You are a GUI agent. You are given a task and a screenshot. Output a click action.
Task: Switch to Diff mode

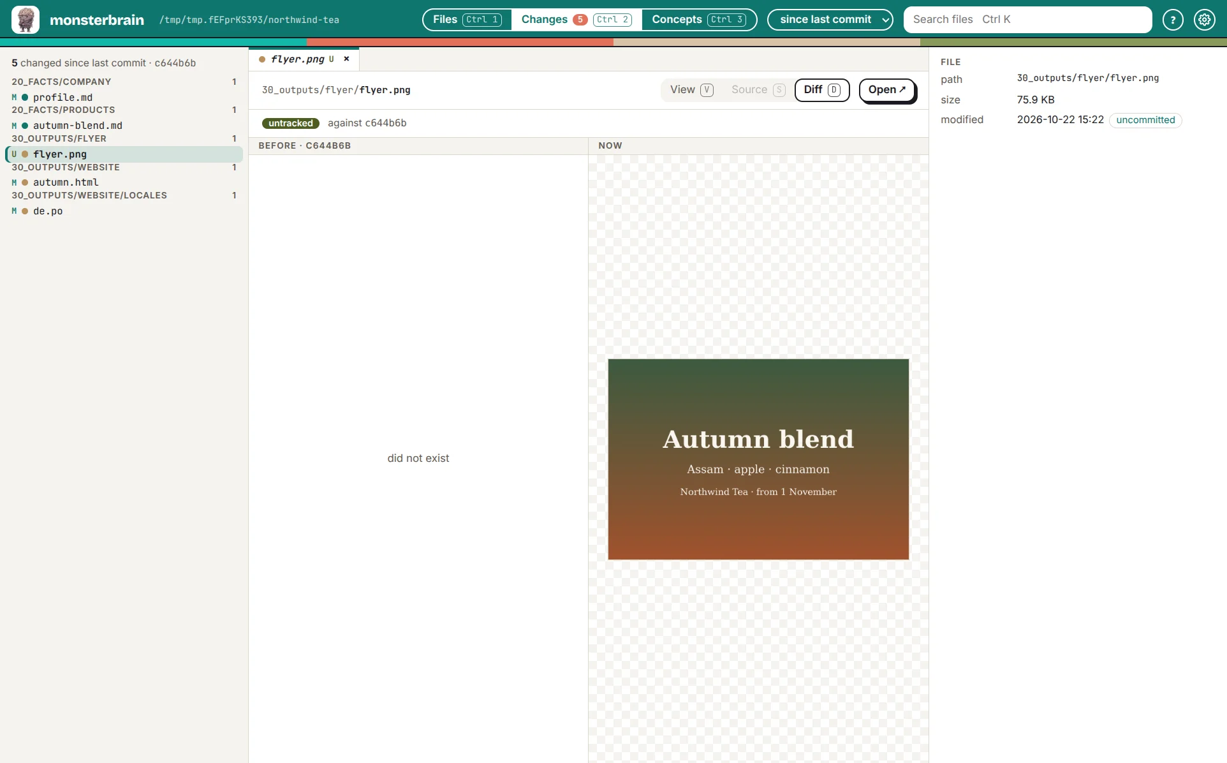(x=822, y=90)
